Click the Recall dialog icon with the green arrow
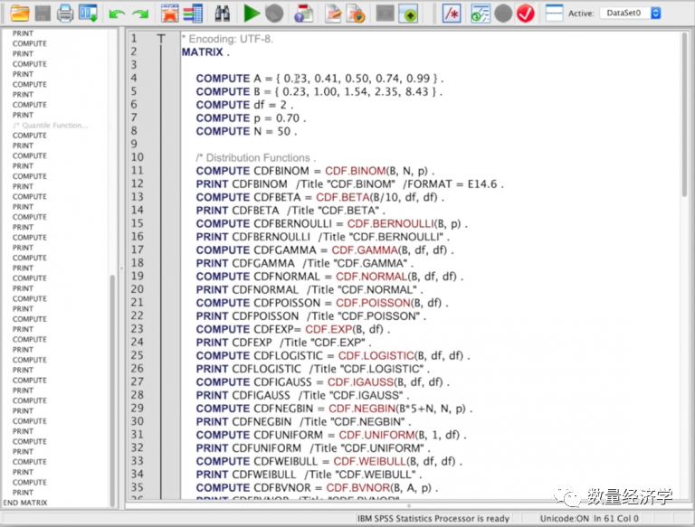 (88, 14)
